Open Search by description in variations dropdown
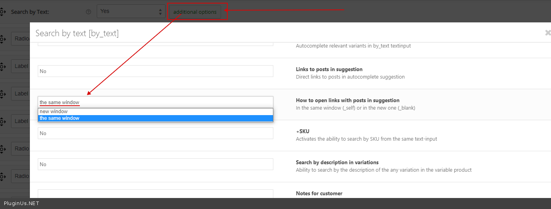Screen dimensions: 551x209 tap(155, 164)
